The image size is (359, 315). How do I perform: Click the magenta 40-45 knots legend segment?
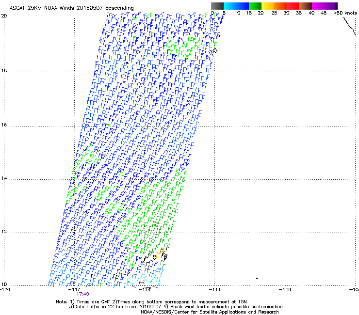point(318,6)
